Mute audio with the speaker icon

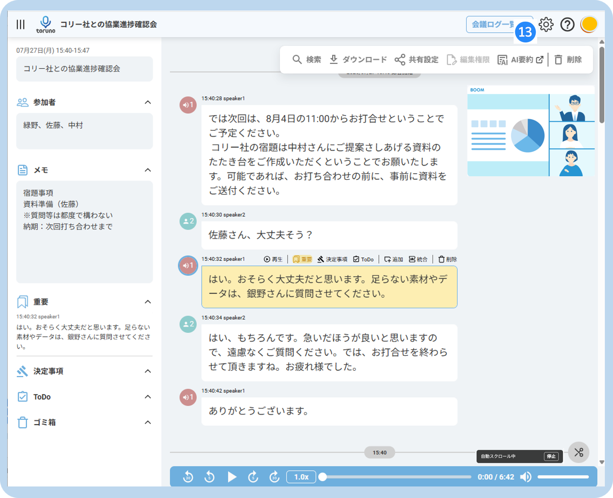526,477
